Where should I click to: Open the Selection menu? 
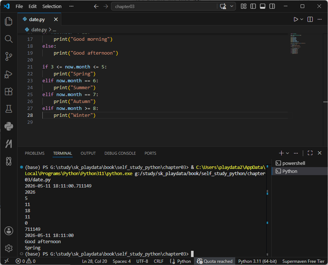pos(52,7)
